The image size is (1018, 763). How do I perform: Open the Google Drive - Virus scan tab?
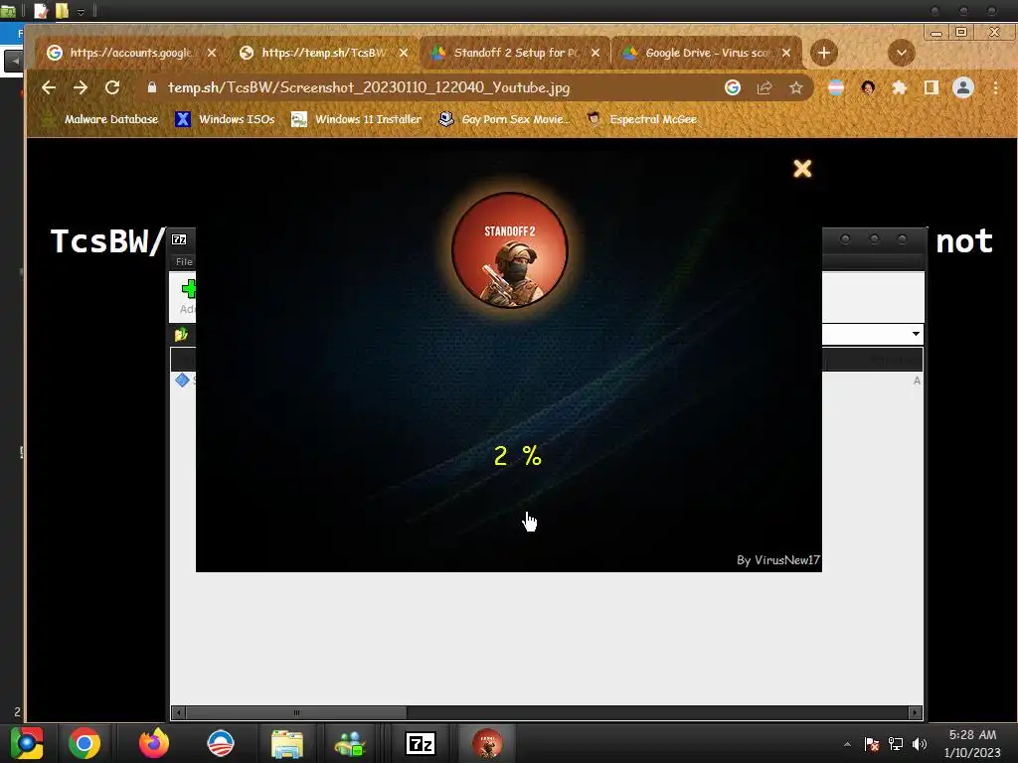click(708, 53)
